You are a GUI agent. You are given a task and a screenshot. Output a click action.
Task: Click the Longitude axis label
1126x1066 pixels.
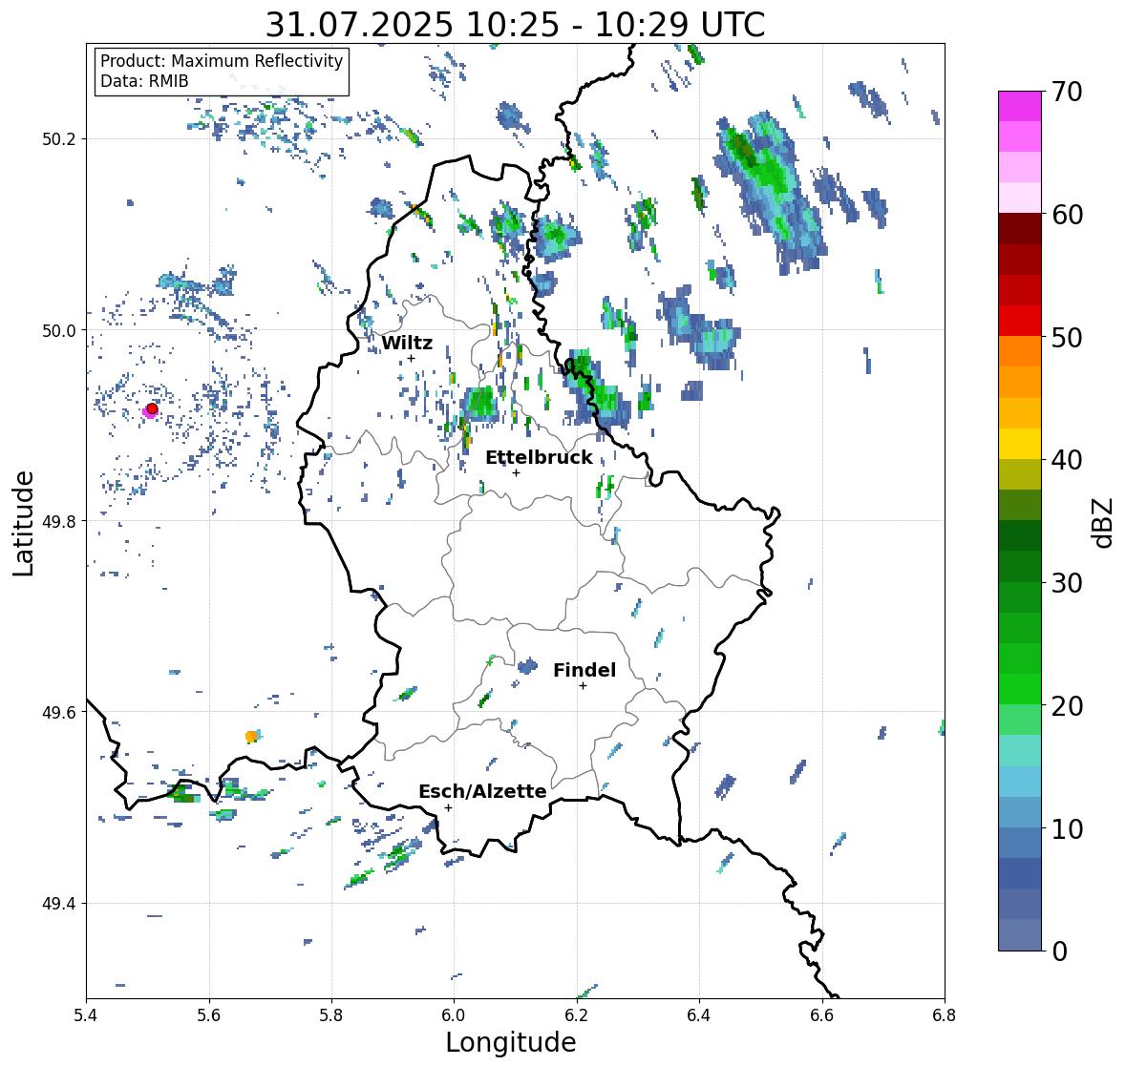click(x=511, y=1042)
